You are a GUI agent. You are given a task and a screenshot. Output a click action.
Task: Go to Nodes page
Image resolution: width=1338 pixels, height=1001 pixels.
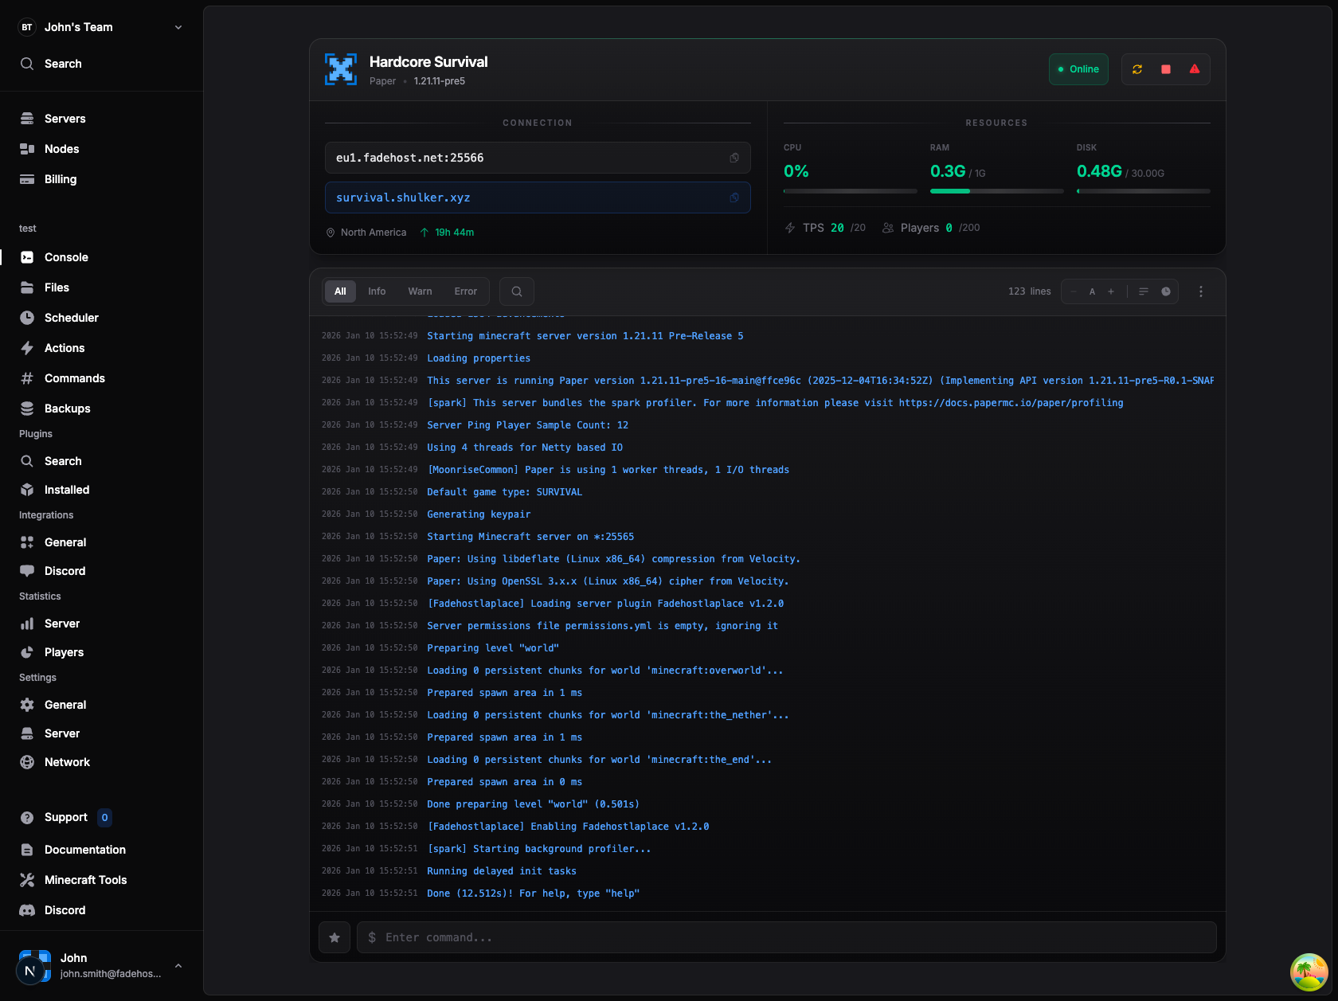[x=101, y=149]
